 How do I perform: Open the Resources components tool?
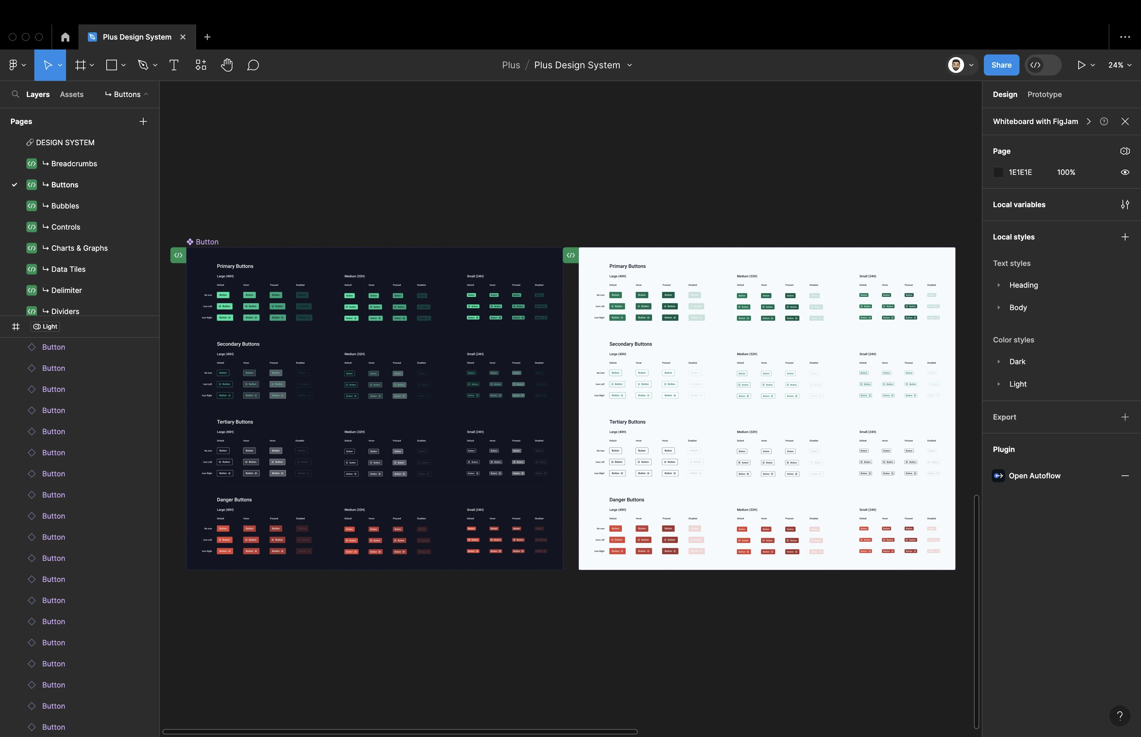[x=201, y=65]
